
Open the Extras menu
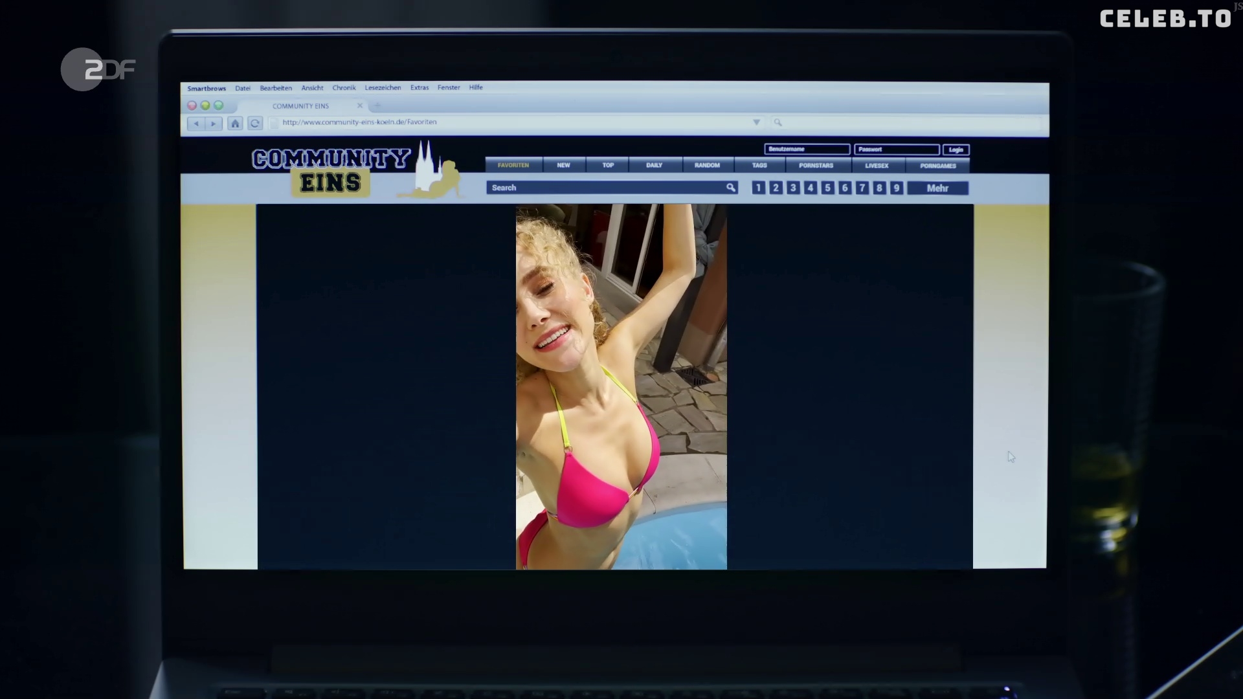tap(420, 88)
